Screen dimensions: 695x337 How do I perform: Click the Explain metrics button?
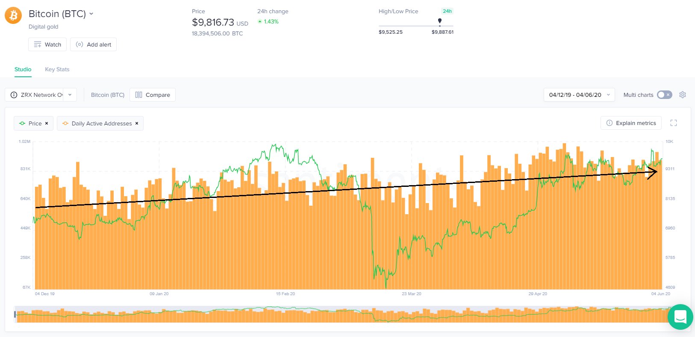[631, 123]
